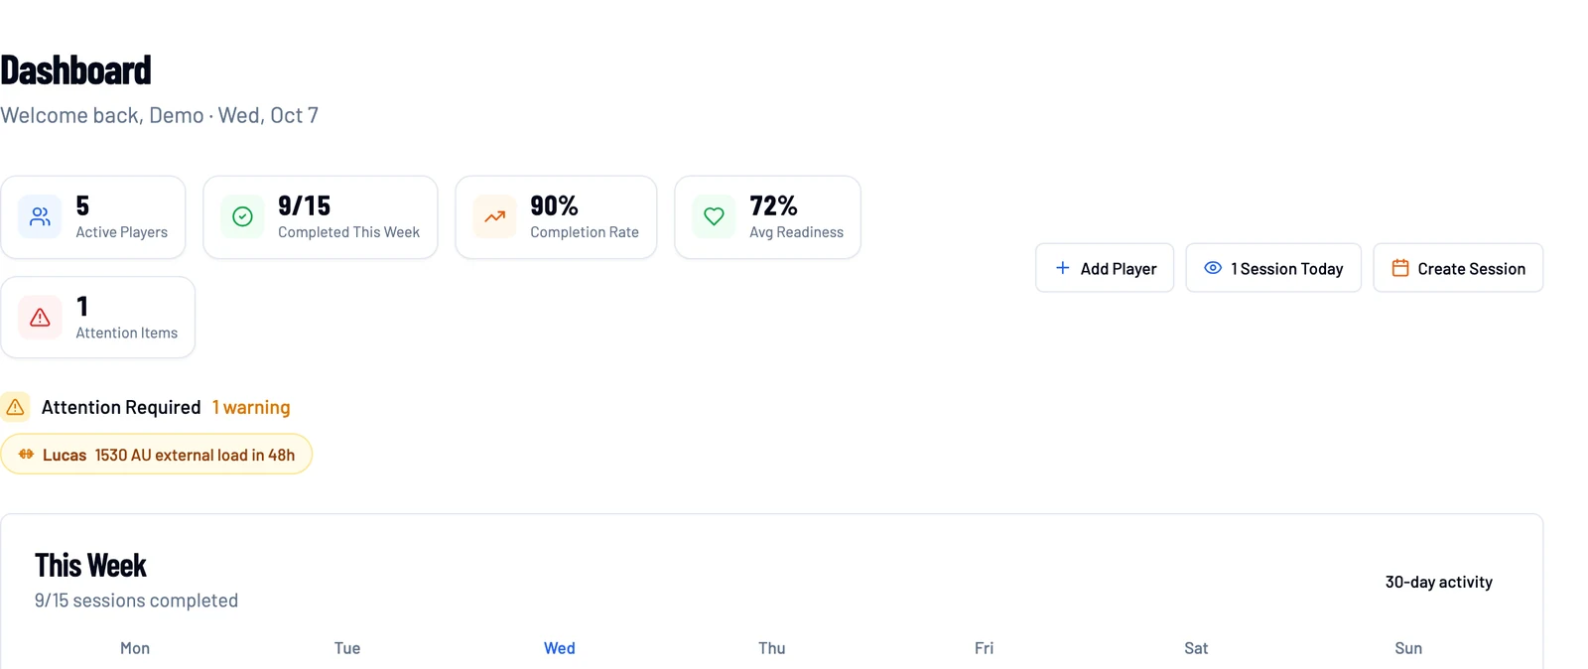The width and height of the screenshot is (1588, 669).
Task: Click the Active Players people icon
Action: (40, 216)
